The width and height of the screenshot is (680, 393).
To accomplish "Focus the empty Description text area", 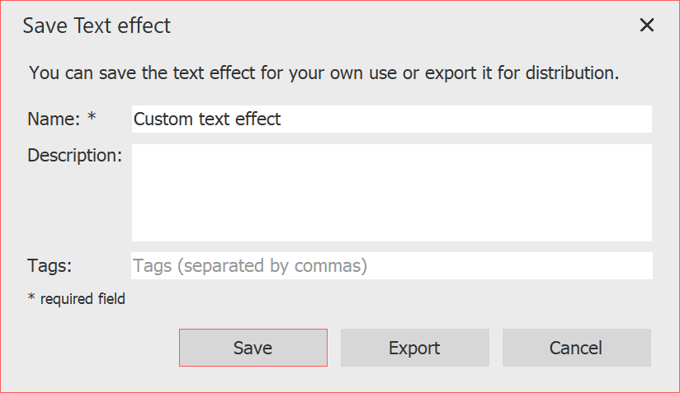I will [391, 193].
